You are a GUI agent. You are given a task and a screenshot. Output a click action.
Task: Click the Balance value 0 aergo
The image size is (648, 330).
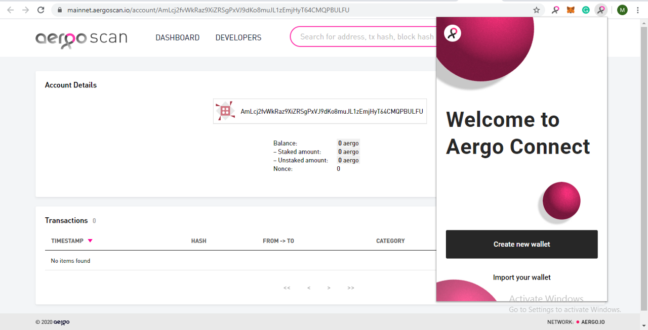(x=348, y=143)
